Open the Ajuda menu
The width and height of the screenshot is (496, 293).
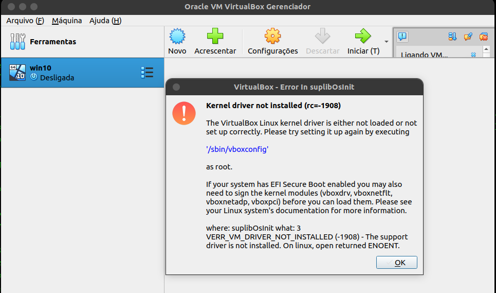105,21
